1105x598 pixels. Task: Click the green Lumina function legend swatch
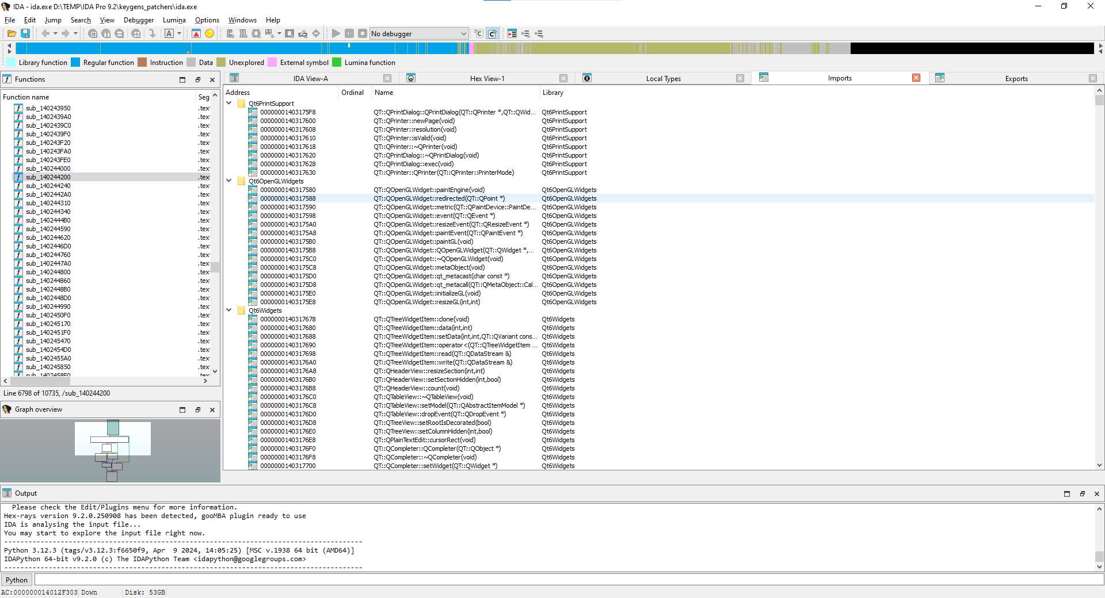point(337,63)
